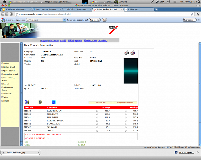Click the gray icon between OBM and PBM

click(40, 102)
